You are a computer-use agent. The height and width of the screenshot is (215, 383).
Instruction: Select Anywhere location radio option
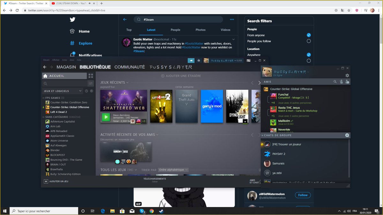[x=309, y=55]
